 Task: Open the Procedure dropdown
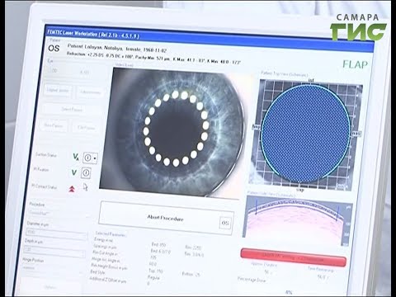(x=59, y=214)
